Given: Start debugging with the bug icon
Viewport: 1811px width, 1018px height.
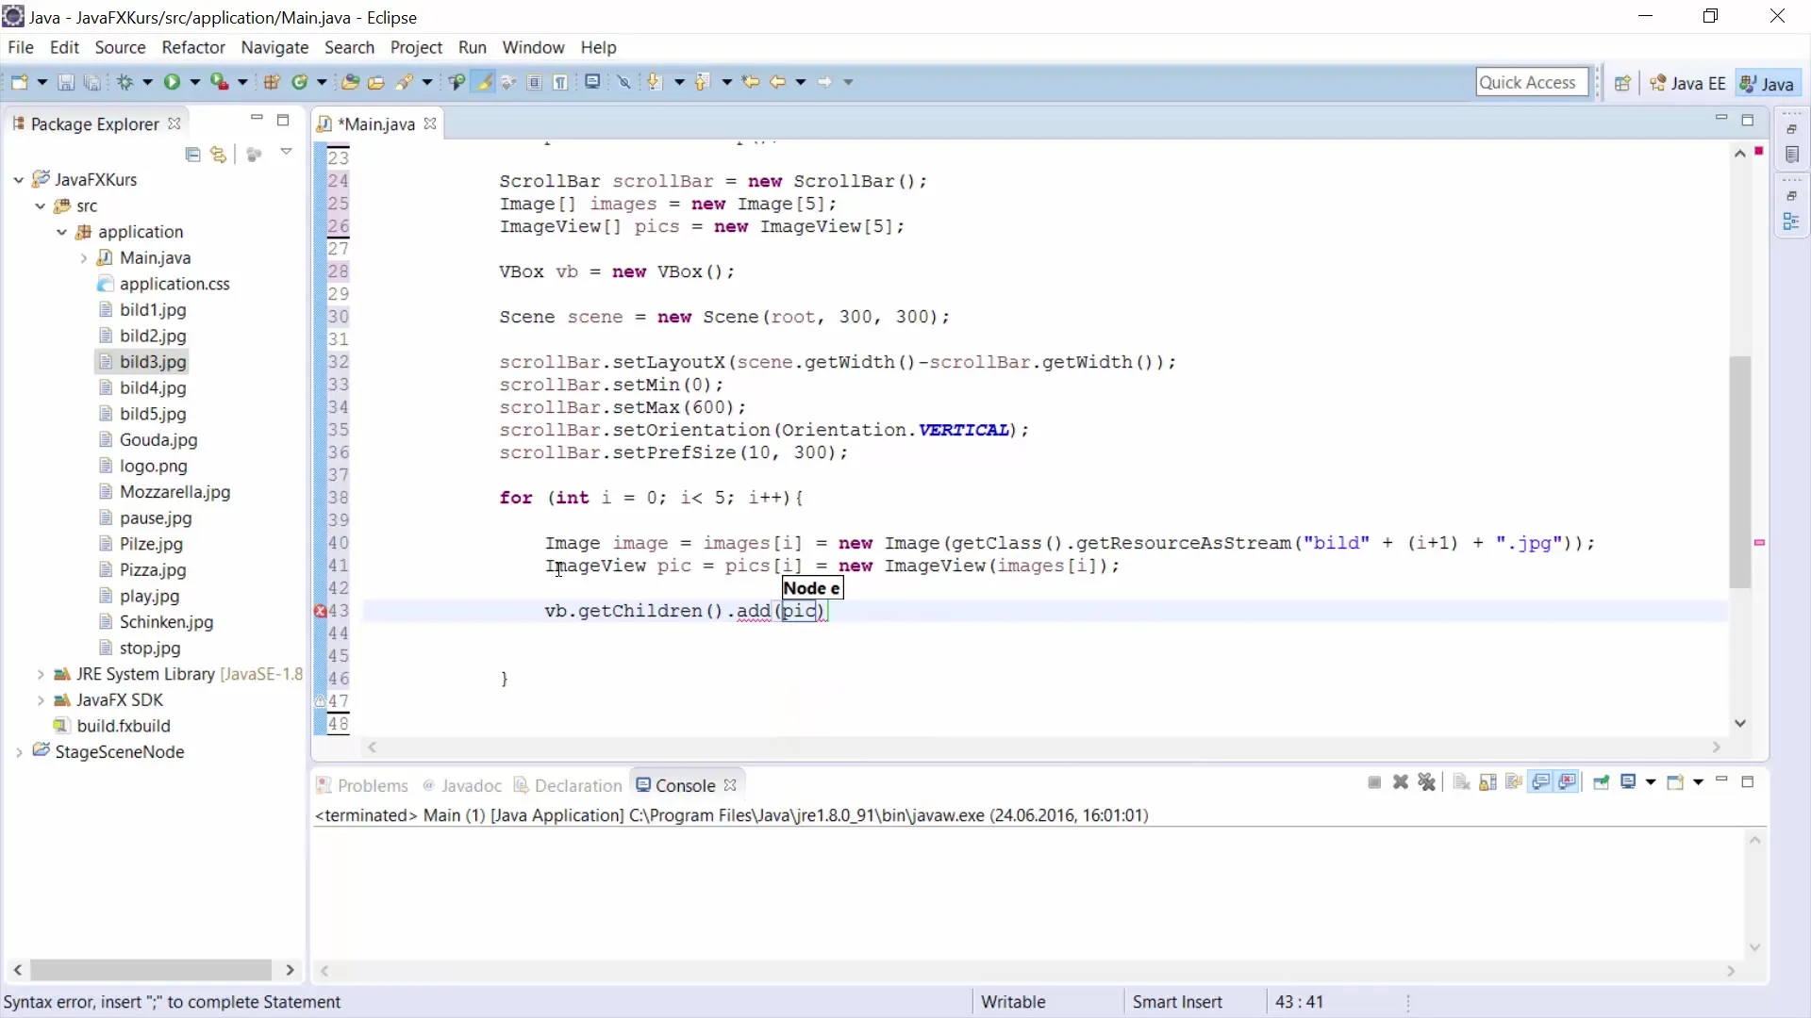Looking at the screenshot, I should [x=125, y=83].
